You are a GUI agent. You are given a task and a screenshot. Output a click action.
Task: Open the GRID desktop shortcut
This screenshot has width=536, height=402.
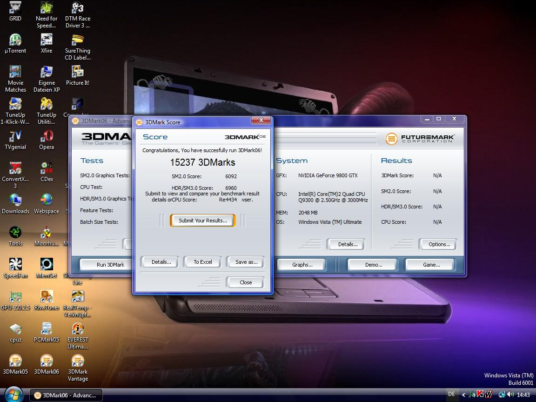[15, 11]
